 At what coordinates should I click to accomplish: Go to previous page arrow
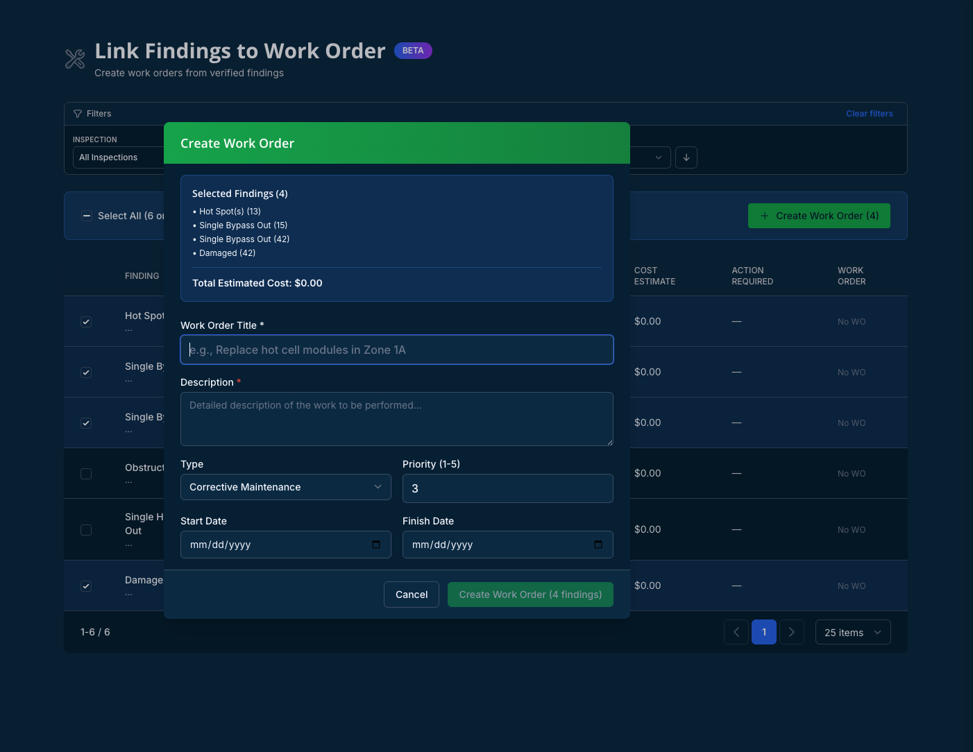736,632
